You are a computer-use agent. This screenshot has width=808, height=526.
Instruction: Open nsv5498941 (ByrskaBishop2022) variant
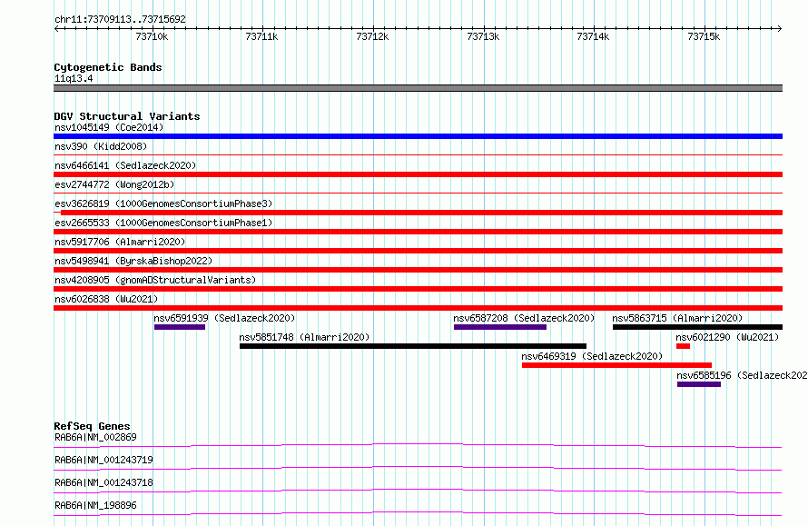pyautogui.click(x=133, y=261)
